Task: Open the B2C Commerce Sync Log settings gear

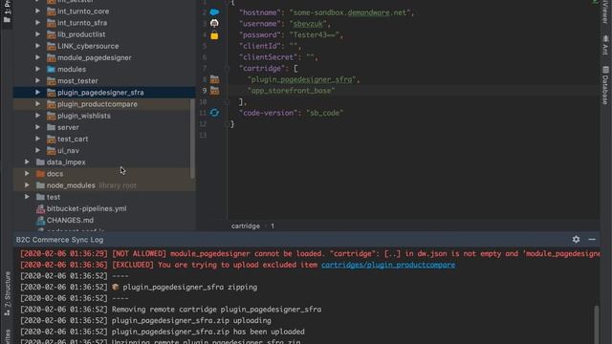Action: (x=576, y=240)
